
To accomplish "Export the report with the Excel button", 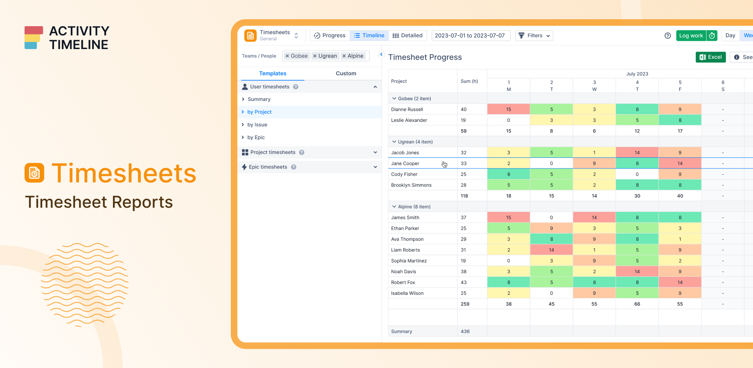I will pos(711,57).
